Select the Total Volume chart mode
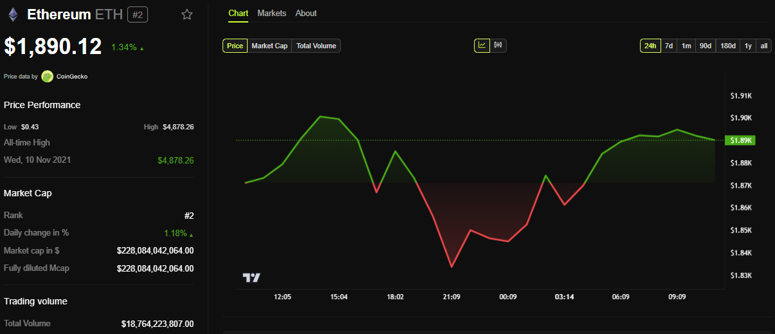The image size is (775, 334). click(x=316, y=46)
